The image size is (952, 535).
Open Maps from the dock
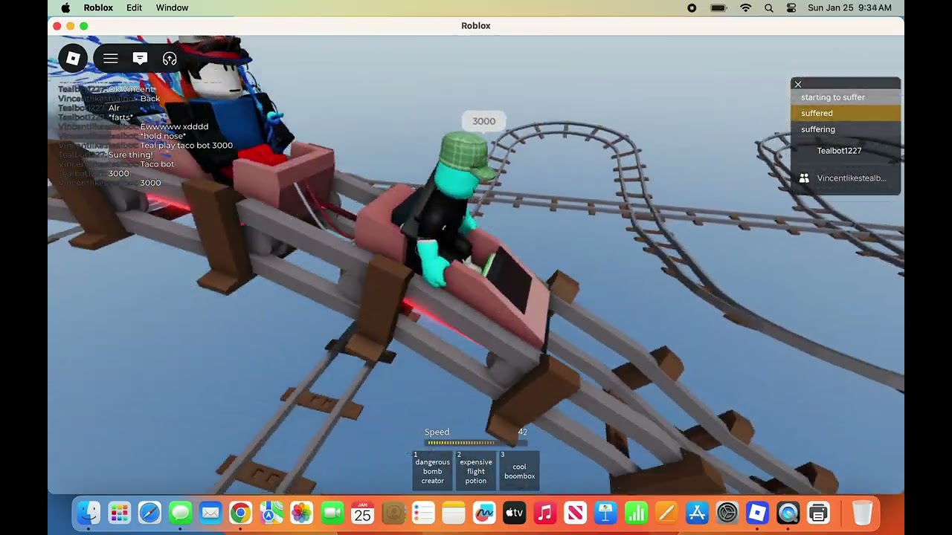click(271, 513)
